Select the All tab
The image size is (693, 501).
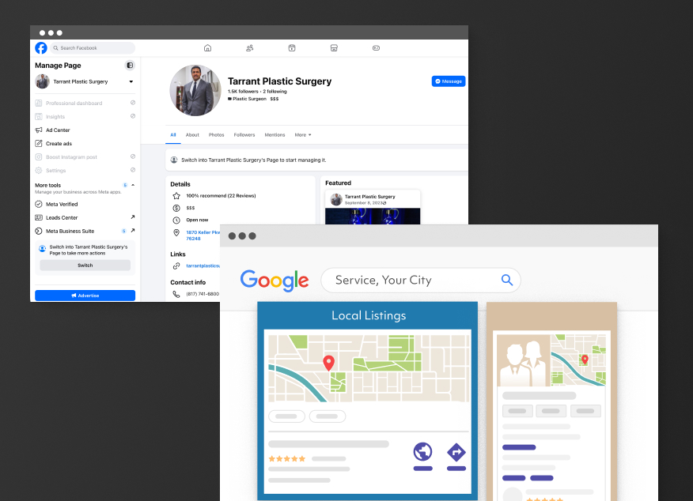click(x=173, y=135)
